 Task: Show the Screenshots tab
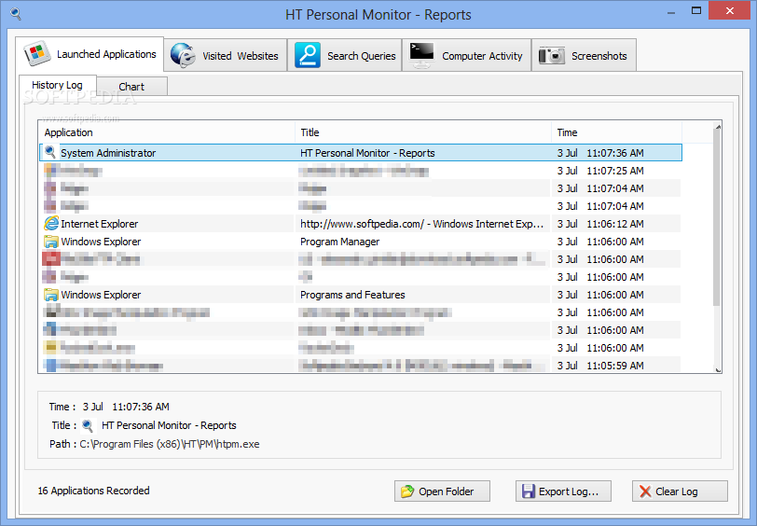[x=585, y=56]
